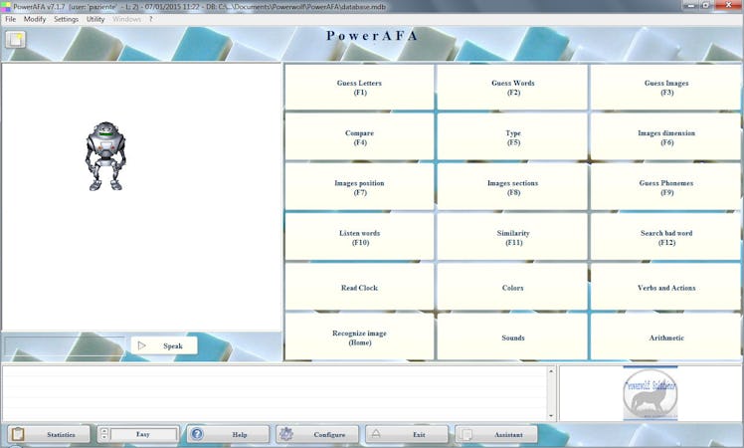
Task: Start the Arithmetic exercise
Action: [x=666, y=337]
